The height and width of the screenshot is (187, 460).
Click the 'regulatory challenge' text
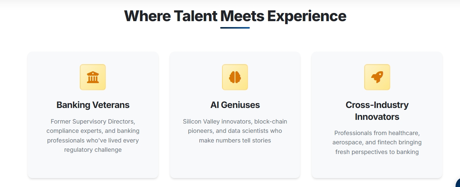tap(93, 150)
